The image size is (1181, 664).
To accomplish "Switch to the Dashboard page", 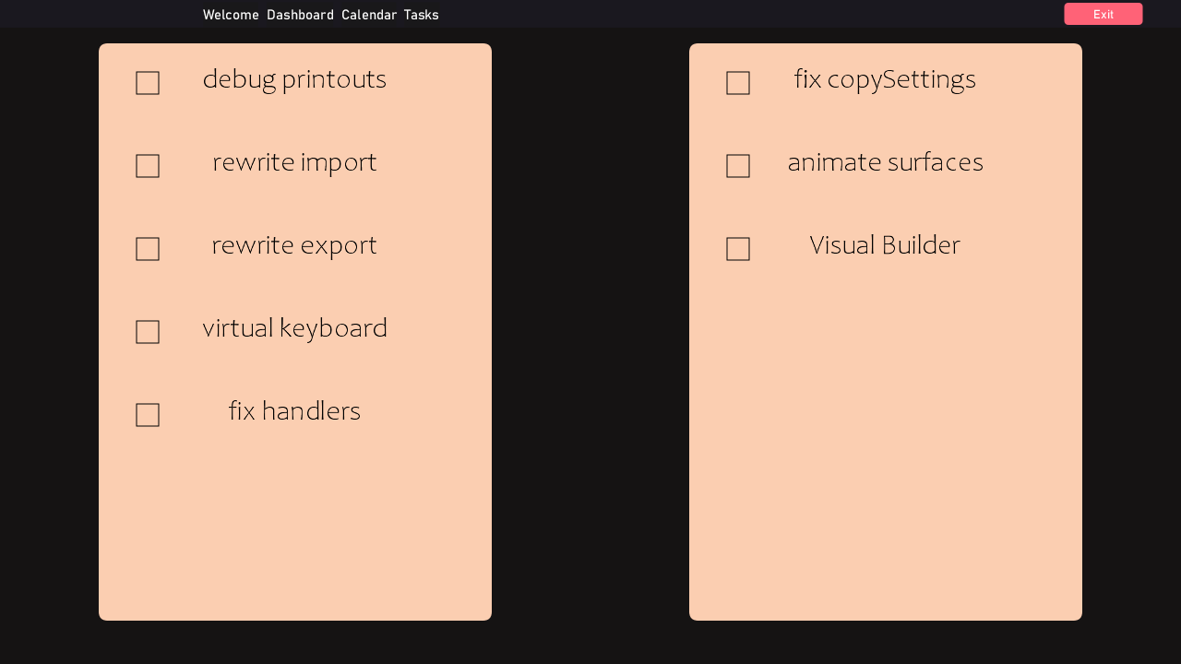I will (x=300, y=15).
